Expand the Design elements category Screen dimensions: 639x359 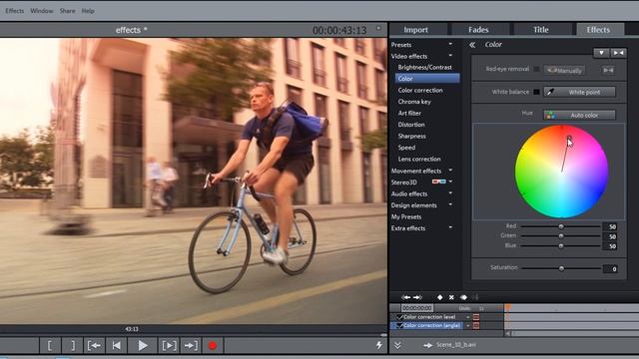point(450,204)
